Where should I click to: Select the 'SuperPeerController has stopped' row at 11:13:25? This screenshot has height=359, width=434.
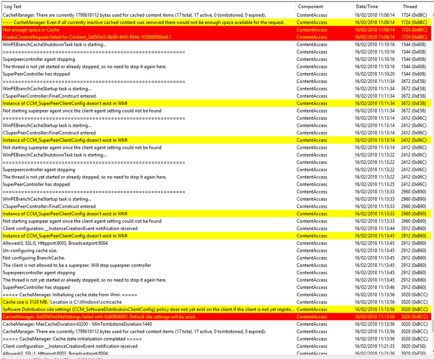pos(217,184)
